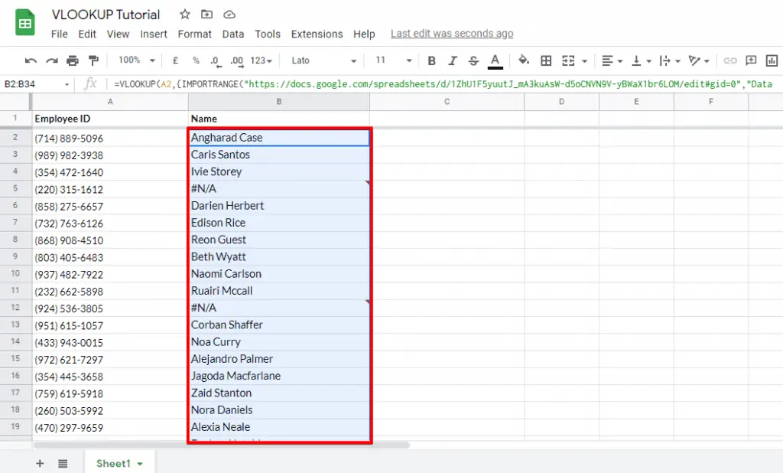Insert a chart using the toolbar icon
This screenshot has height=473, width=783.
(772, 60)
